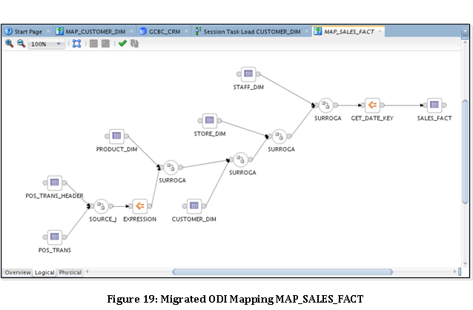Select the SURROGA join fed by CUSTOMER_DIM
Screen dimensions: 473x310
click(x=240, y=159)
